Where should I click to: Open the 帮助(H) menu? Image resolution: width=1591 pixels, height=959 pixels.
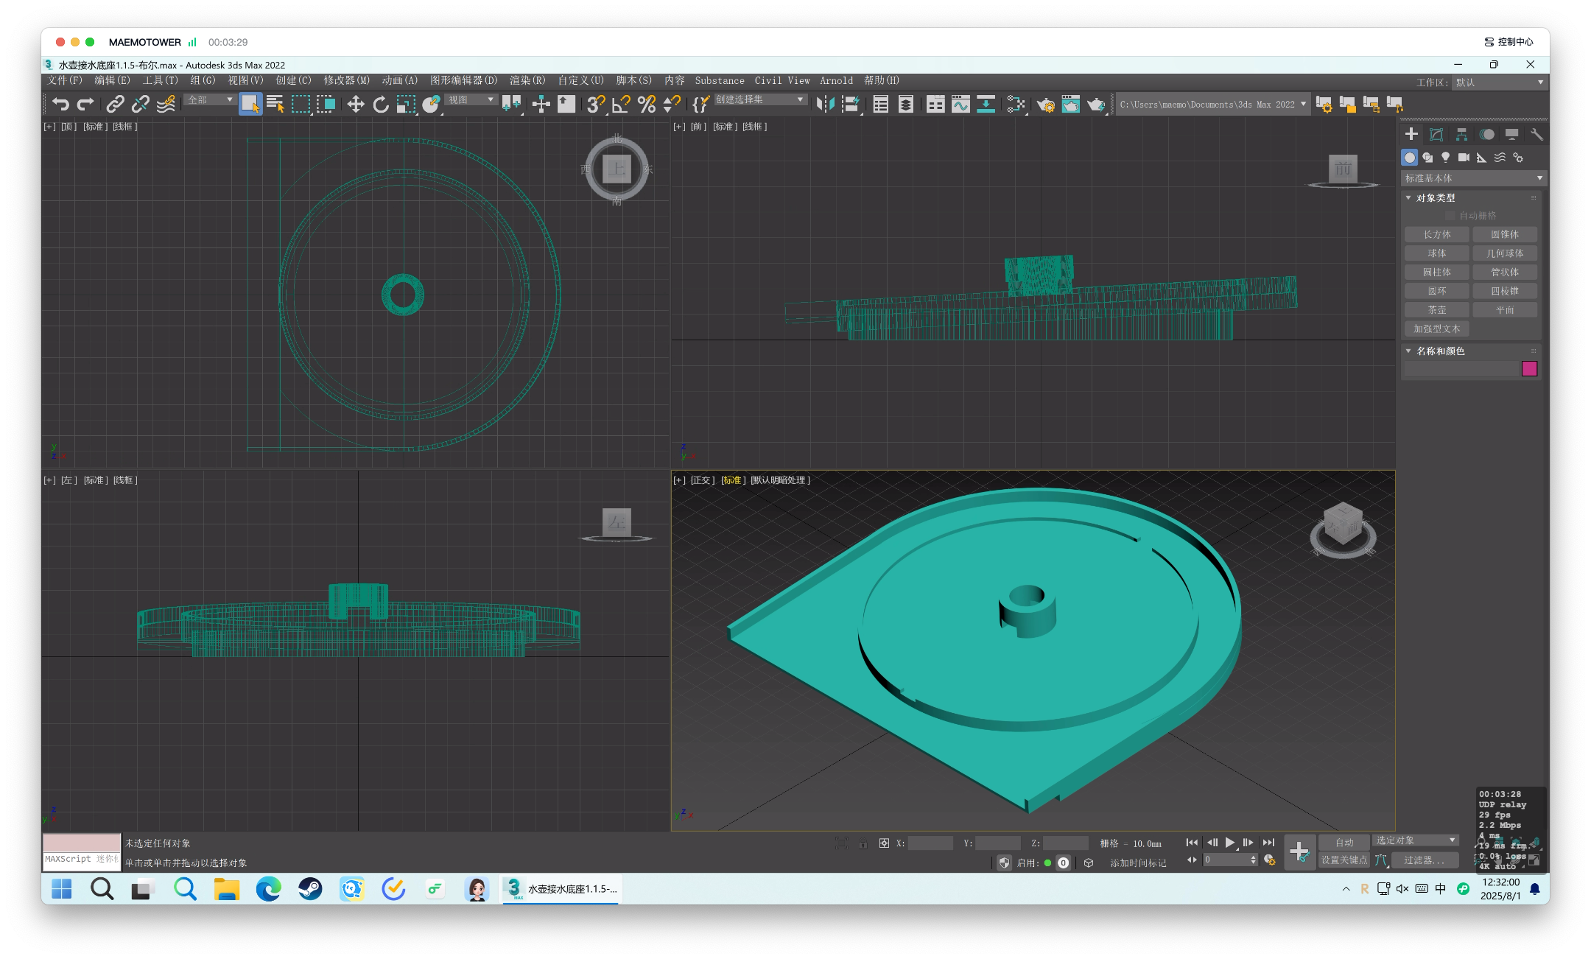click(x=882, y=80)
